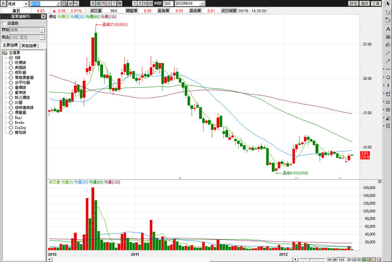Select the arrow line drawing tool
392x262 pixels.
click(x=388, y=61)
